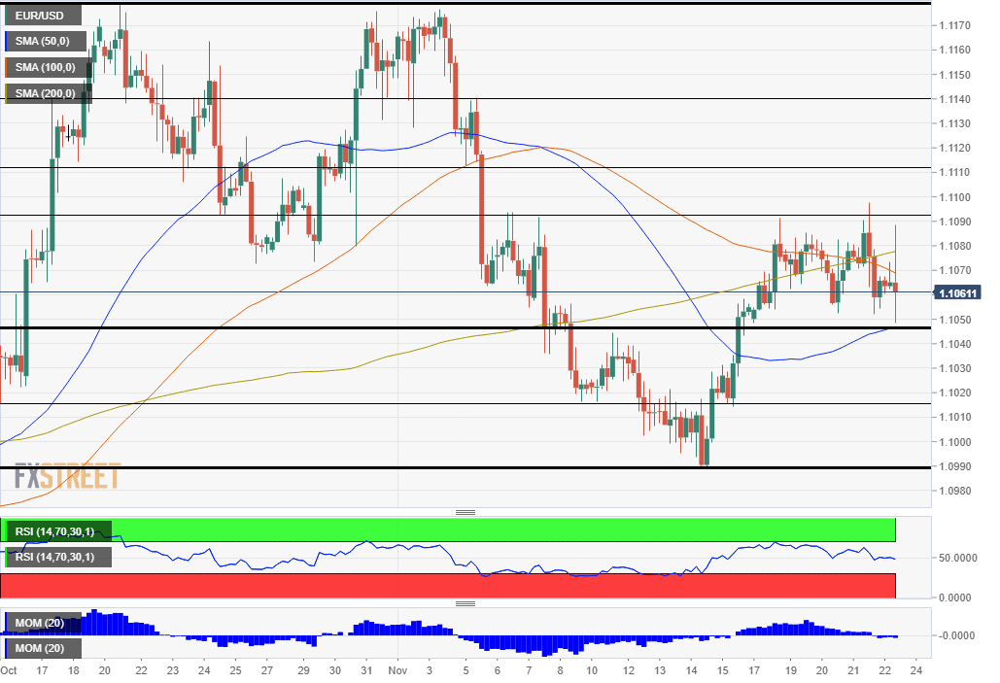The width and height of the screenshot is (1000, 683).
Task: Click the current price tag 1.10611
Action: click(957, 292)
